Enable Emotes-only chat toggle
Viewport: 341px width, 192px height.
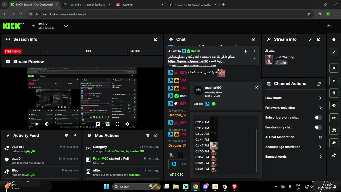pyautogui.click(x=318, y=127)
